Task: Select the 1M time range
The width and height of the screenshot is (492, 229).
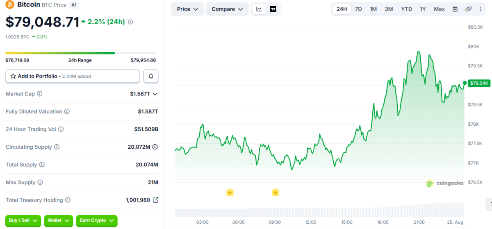Action: [373, 9]
